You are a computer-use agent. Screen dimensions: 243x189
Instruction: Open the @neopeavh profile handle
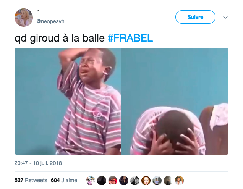(50, 21)
